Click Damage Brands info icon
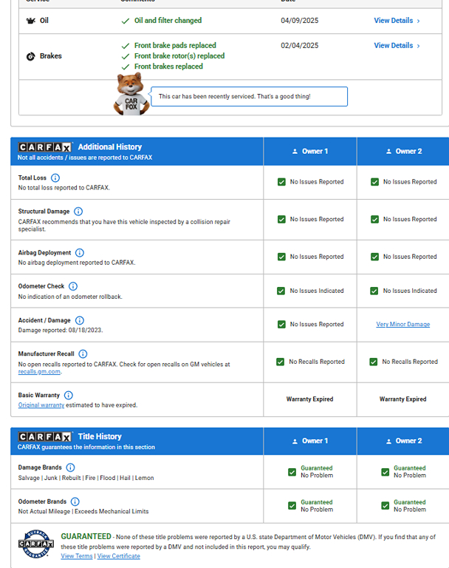The height and width of the screenshot is (568, 449). point(71,467)
